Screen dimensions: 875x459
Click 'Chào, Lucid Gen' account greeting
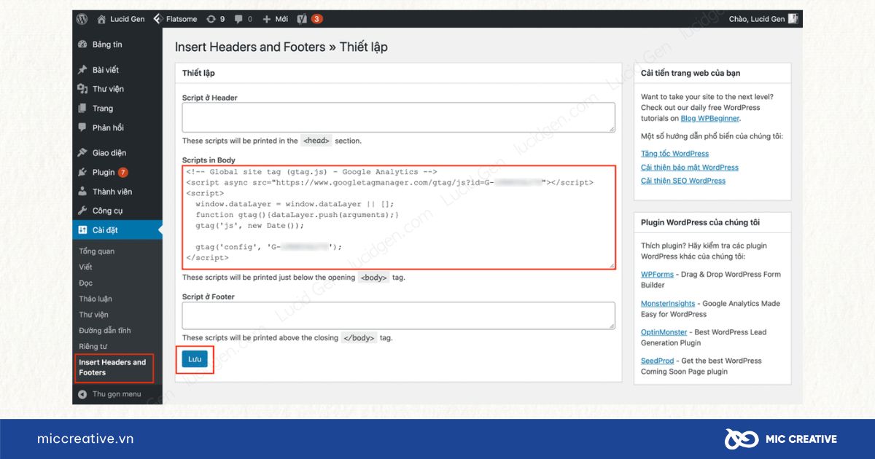coord(756,19)
